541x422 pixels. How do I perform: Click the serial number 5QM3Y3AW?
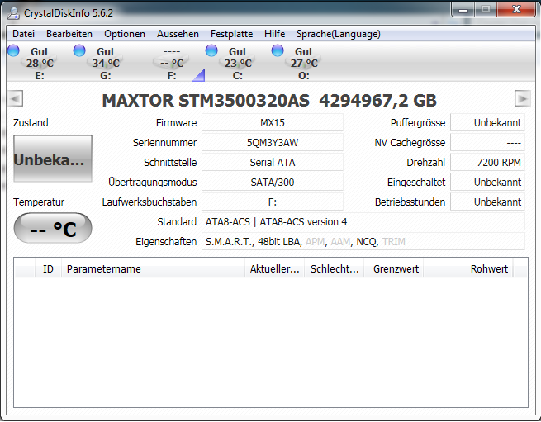tap(273, 143)
